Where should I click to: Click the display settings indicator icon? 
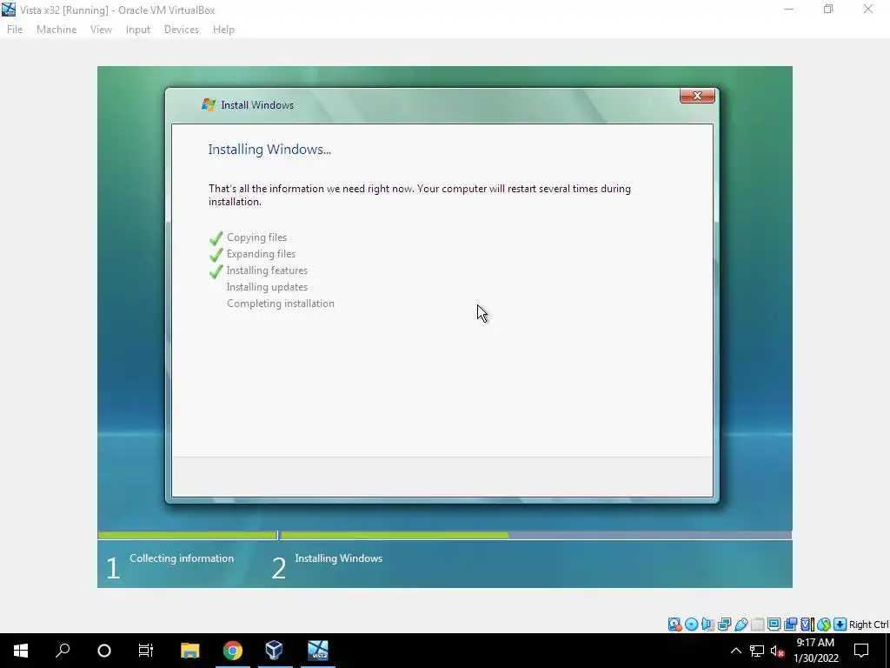(x=774, y=625)
